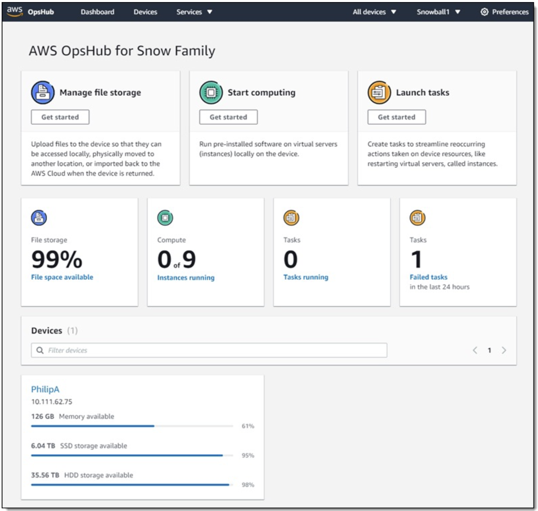
Task: Click the AWS logo in the header
Action: point(14,12)
